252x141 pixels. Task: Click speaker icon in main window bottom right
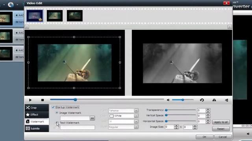[x=248, y=134]
